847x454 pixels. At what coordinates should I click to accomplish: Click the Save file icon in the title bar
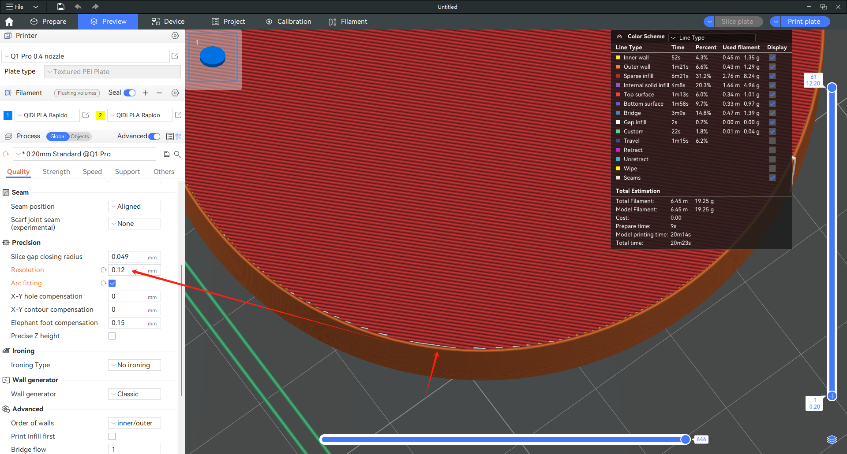(61, 7)
